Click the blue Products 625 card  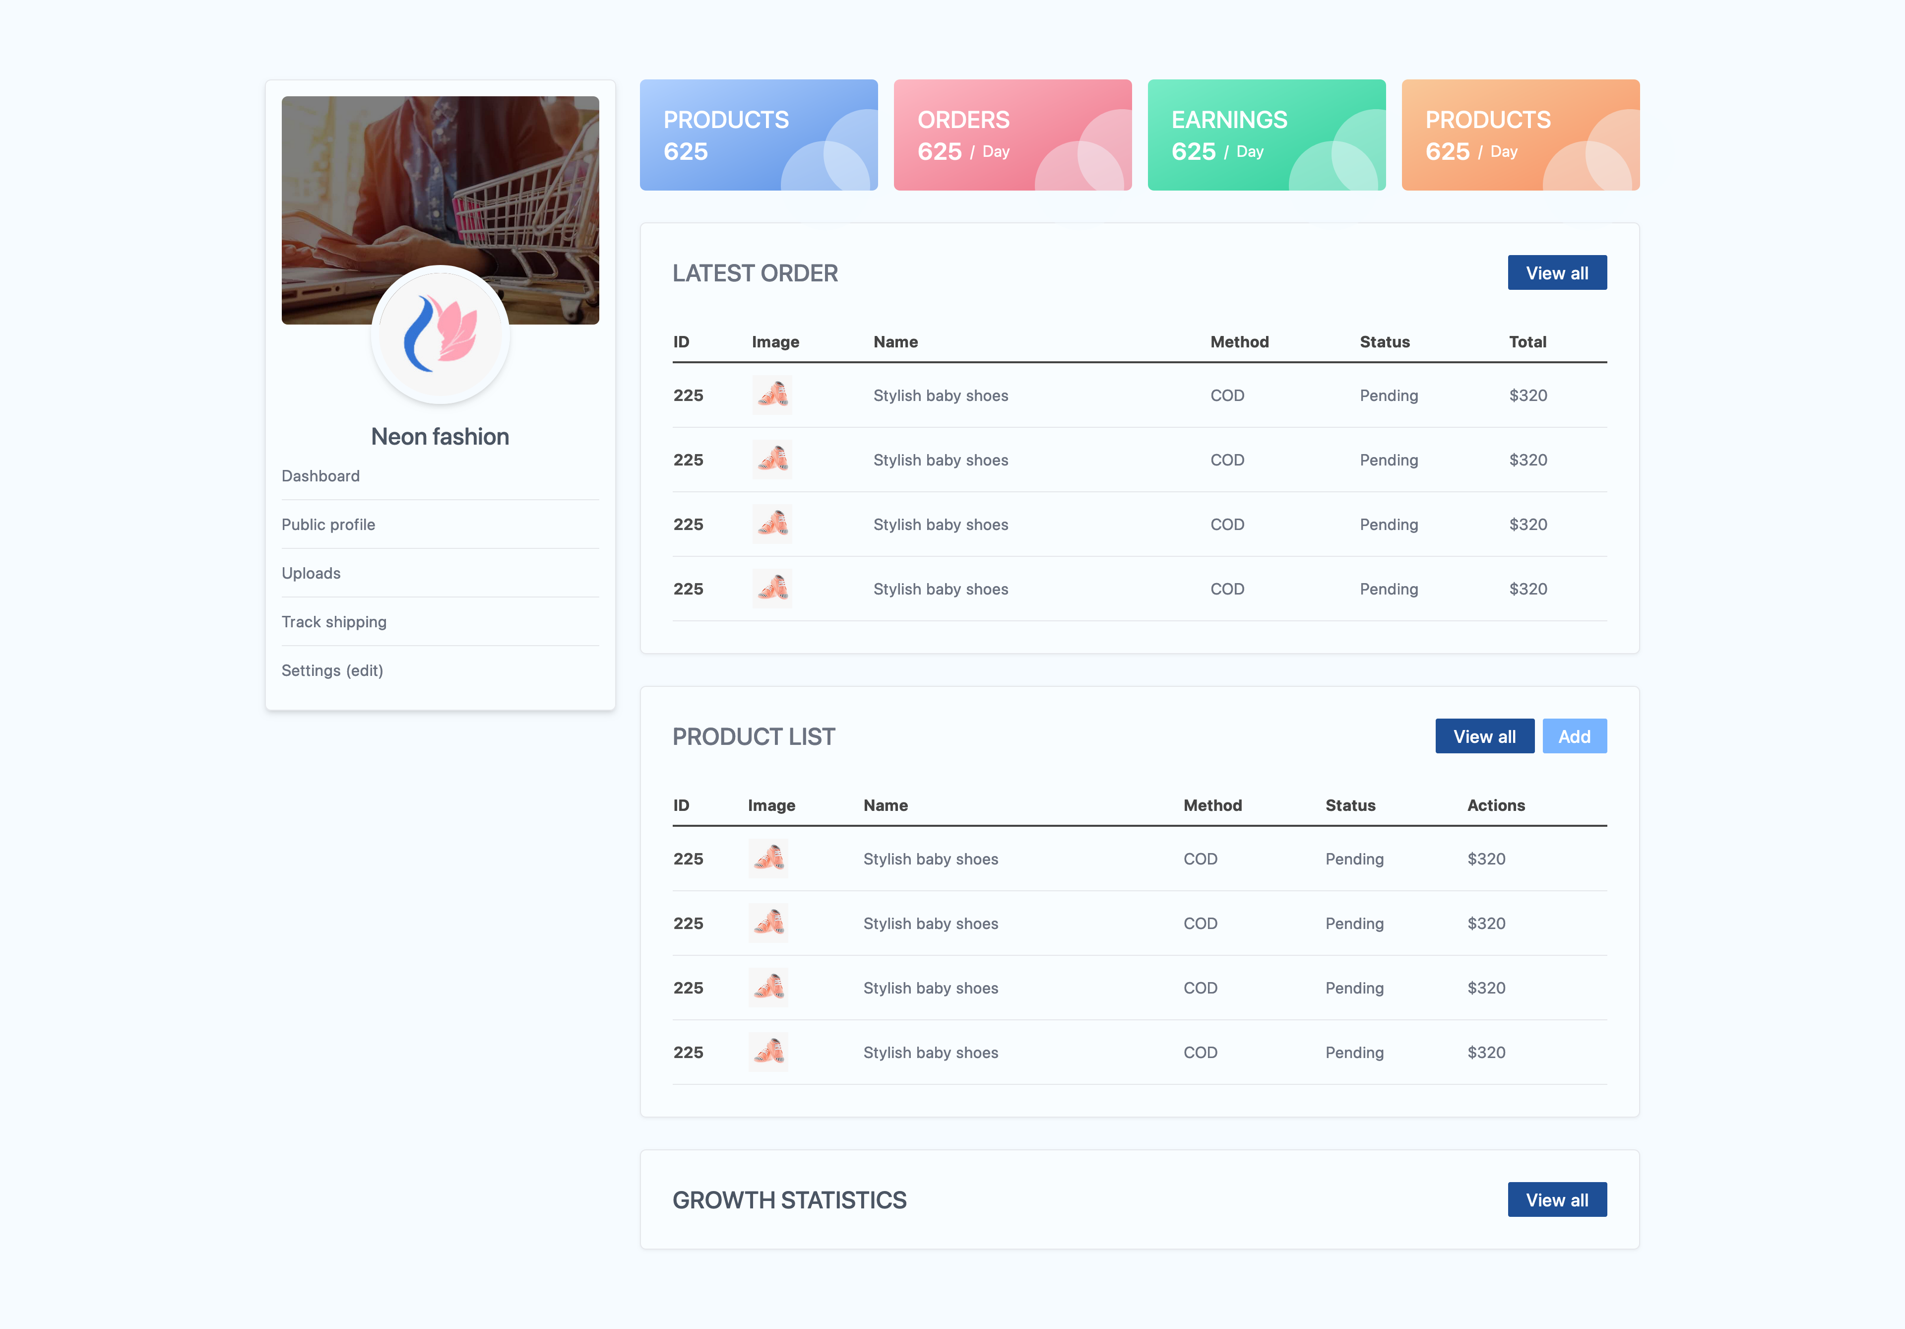tap(759, 135)
